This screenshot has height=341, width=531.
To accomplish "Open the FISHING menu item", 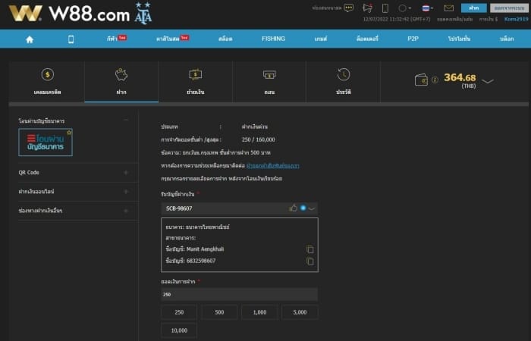I will tap(273, 39).
